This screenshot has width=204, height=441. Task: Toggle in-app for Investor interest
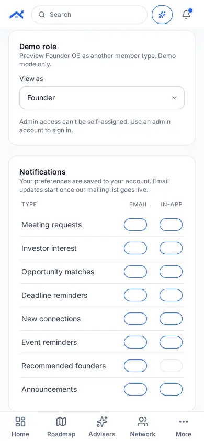point(171,248)
